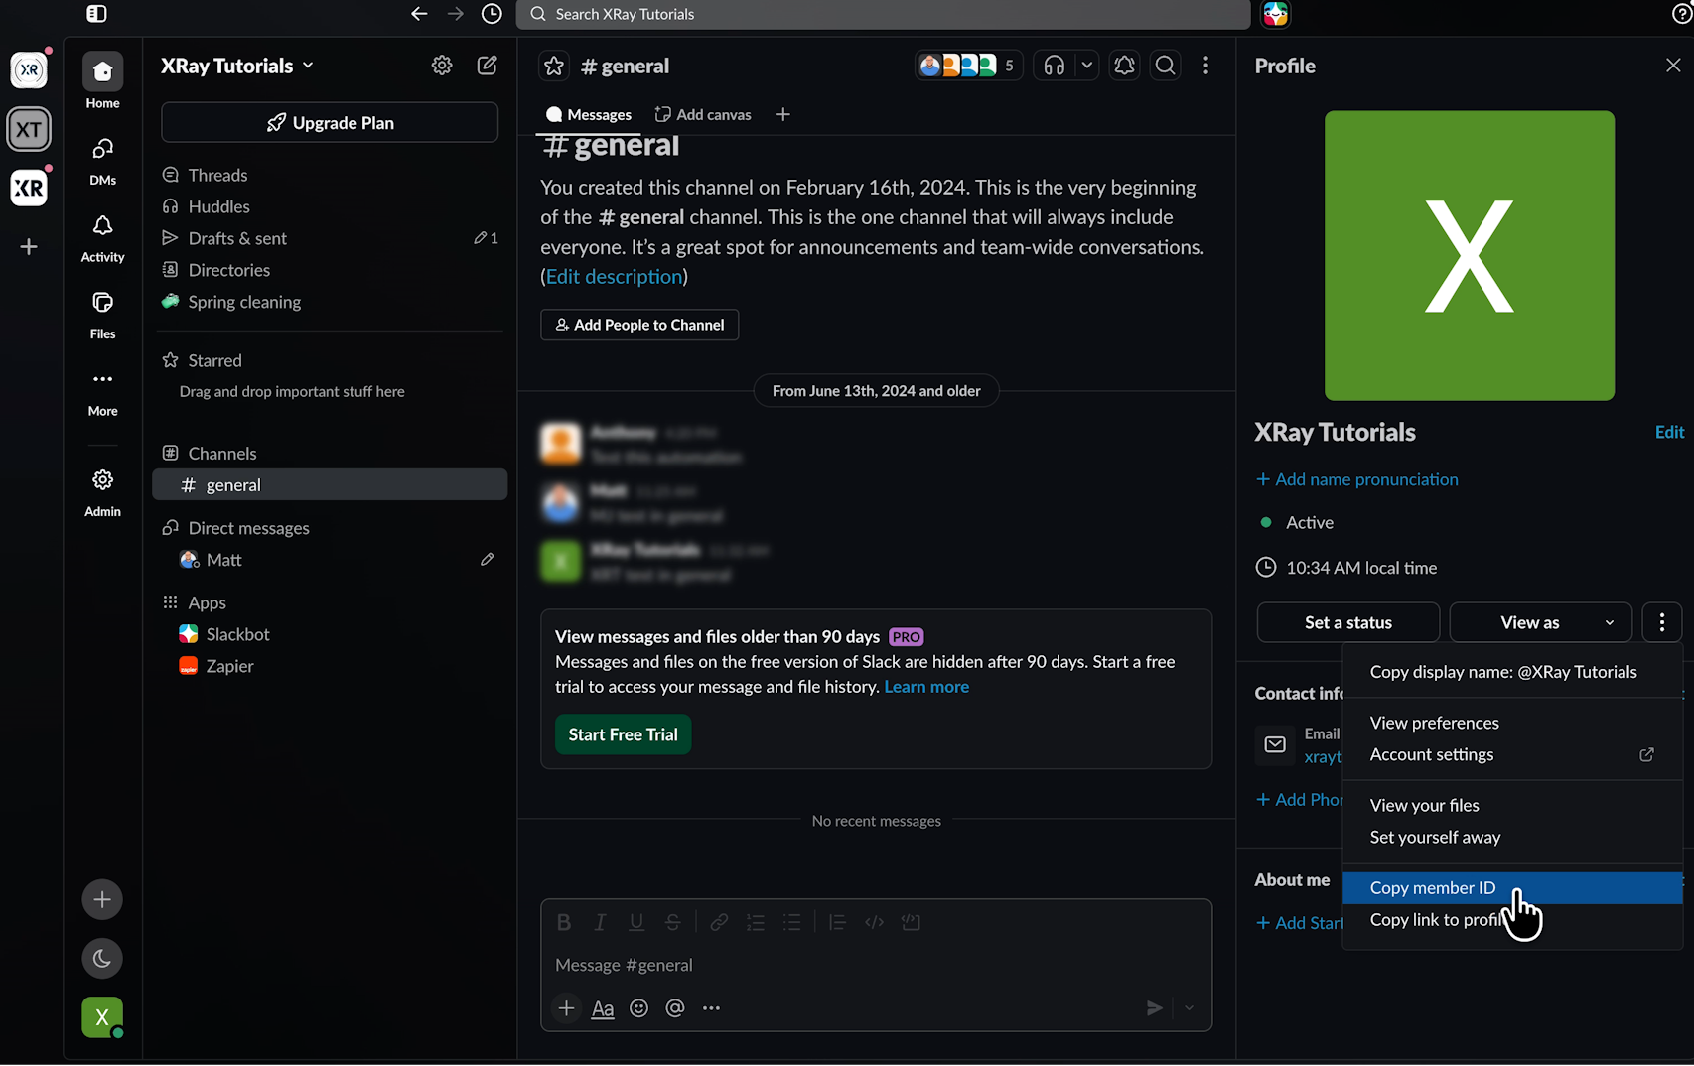This screenshot has width=1694, height=1066.
Task: Toggle the sidebar layout icon
Action: tap(96, 14)
